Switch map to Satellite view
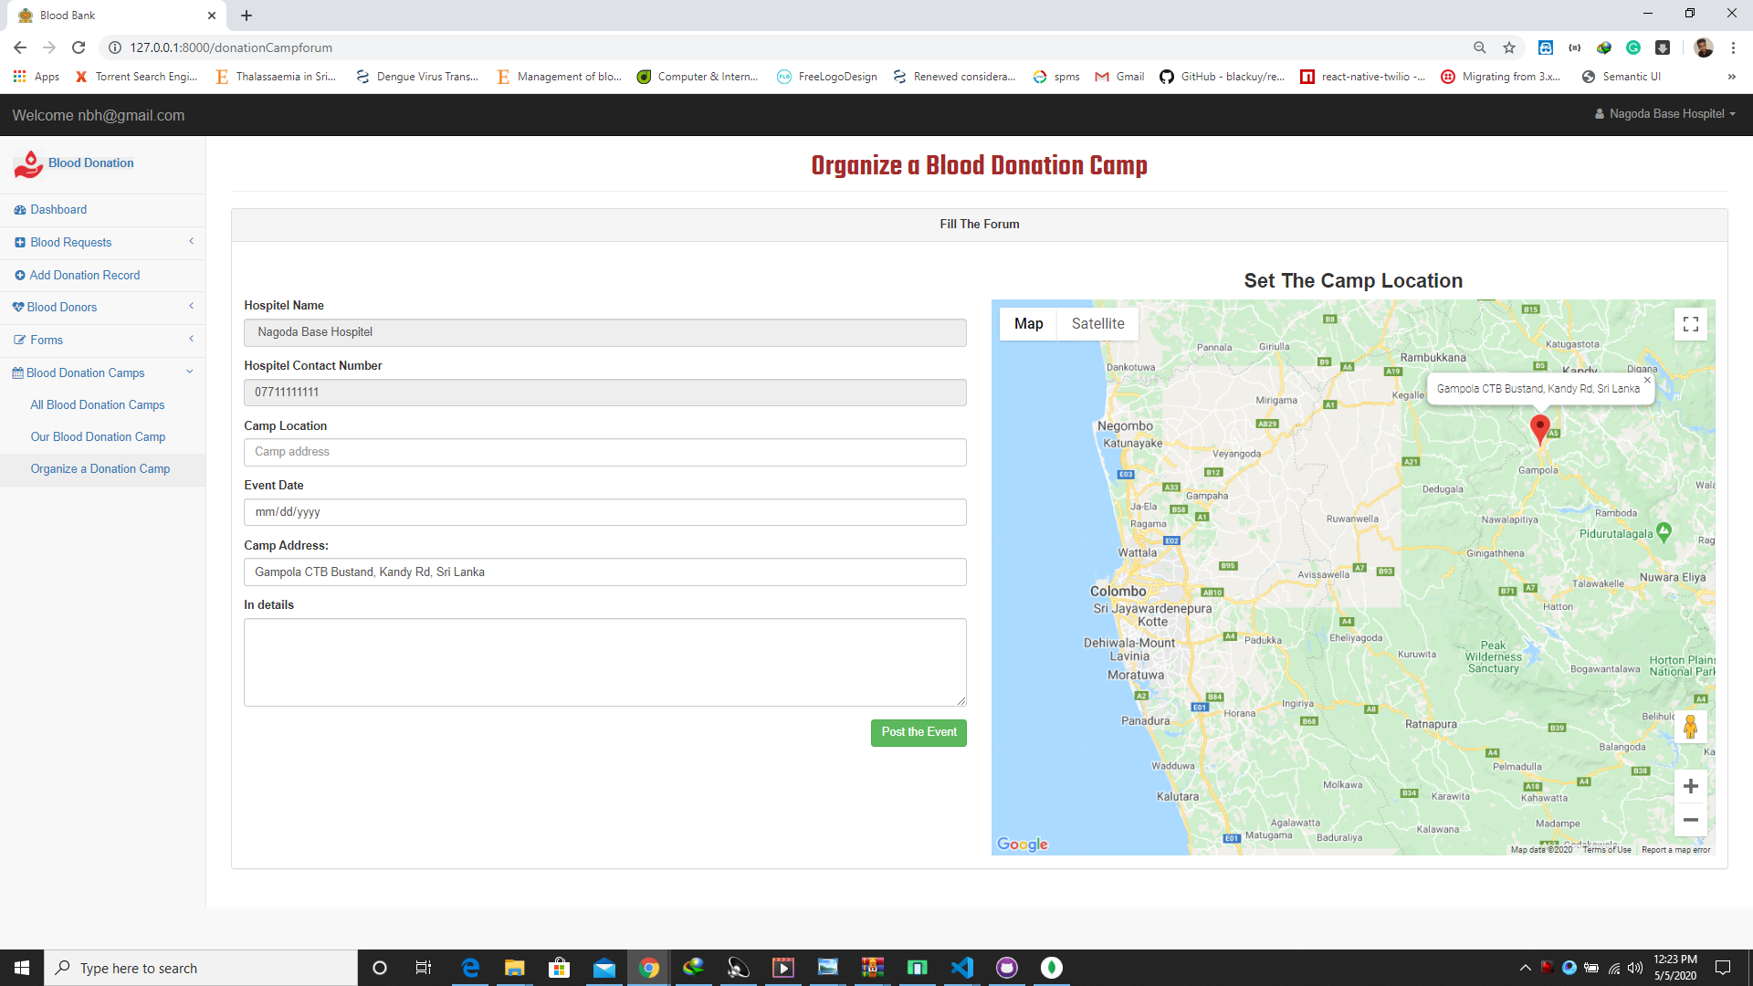 pos(1097,324)
